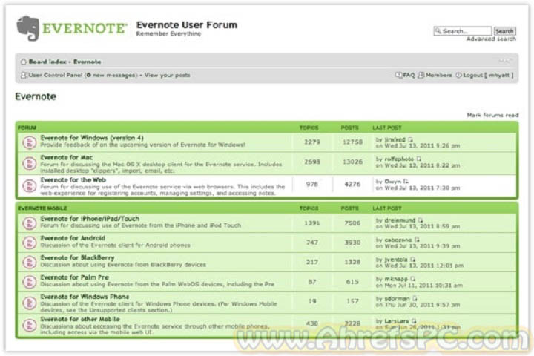Screen dimensions: 534x356
Task: View profile of user sdorman
Action: point(397,298)
